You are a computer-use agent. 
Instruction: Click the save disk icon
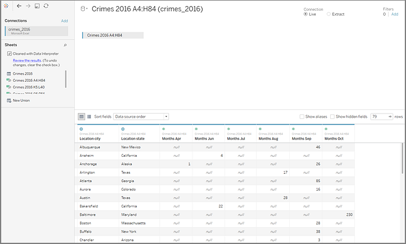(37, 5)
